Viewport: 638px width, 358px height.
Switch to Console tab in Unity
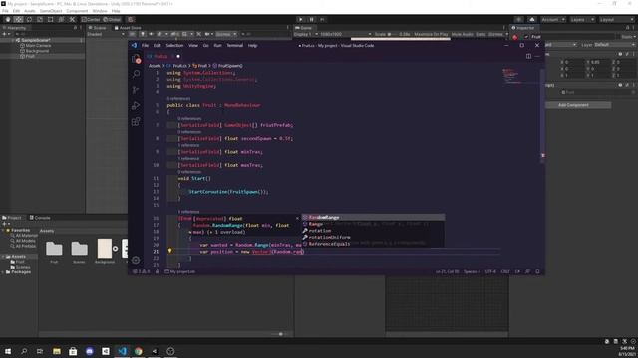pos(40,218)
